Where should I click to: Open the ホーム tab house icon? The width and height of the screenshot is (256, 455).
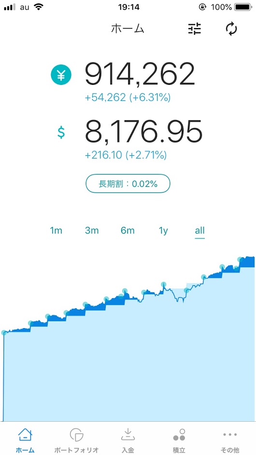(x=25, y=435)
